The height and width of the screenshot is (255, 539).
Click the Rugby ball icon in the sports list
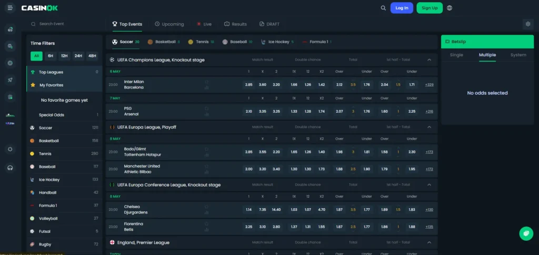[x=32, y=244]
